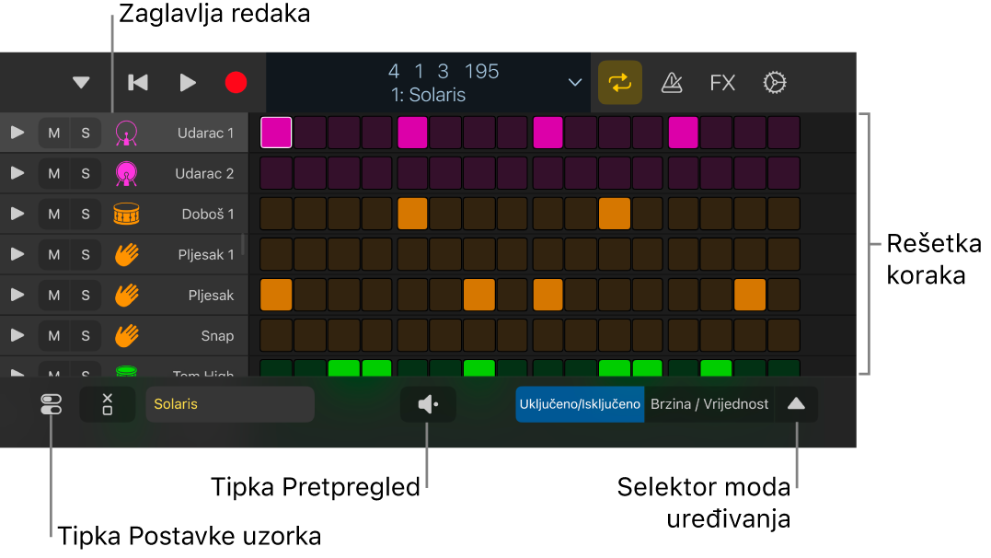Open the song settings gear icon

[x=774, y=83]
